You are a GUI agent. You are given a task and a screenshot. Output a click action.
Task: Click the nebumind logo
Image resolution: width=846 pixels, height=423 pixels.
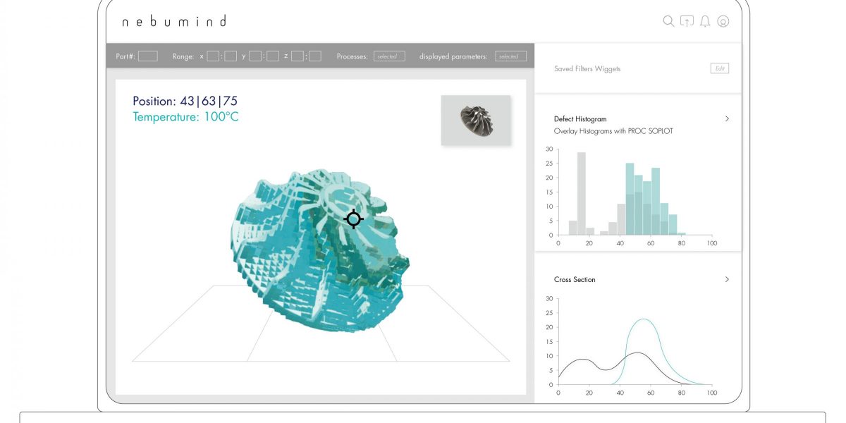173,22
